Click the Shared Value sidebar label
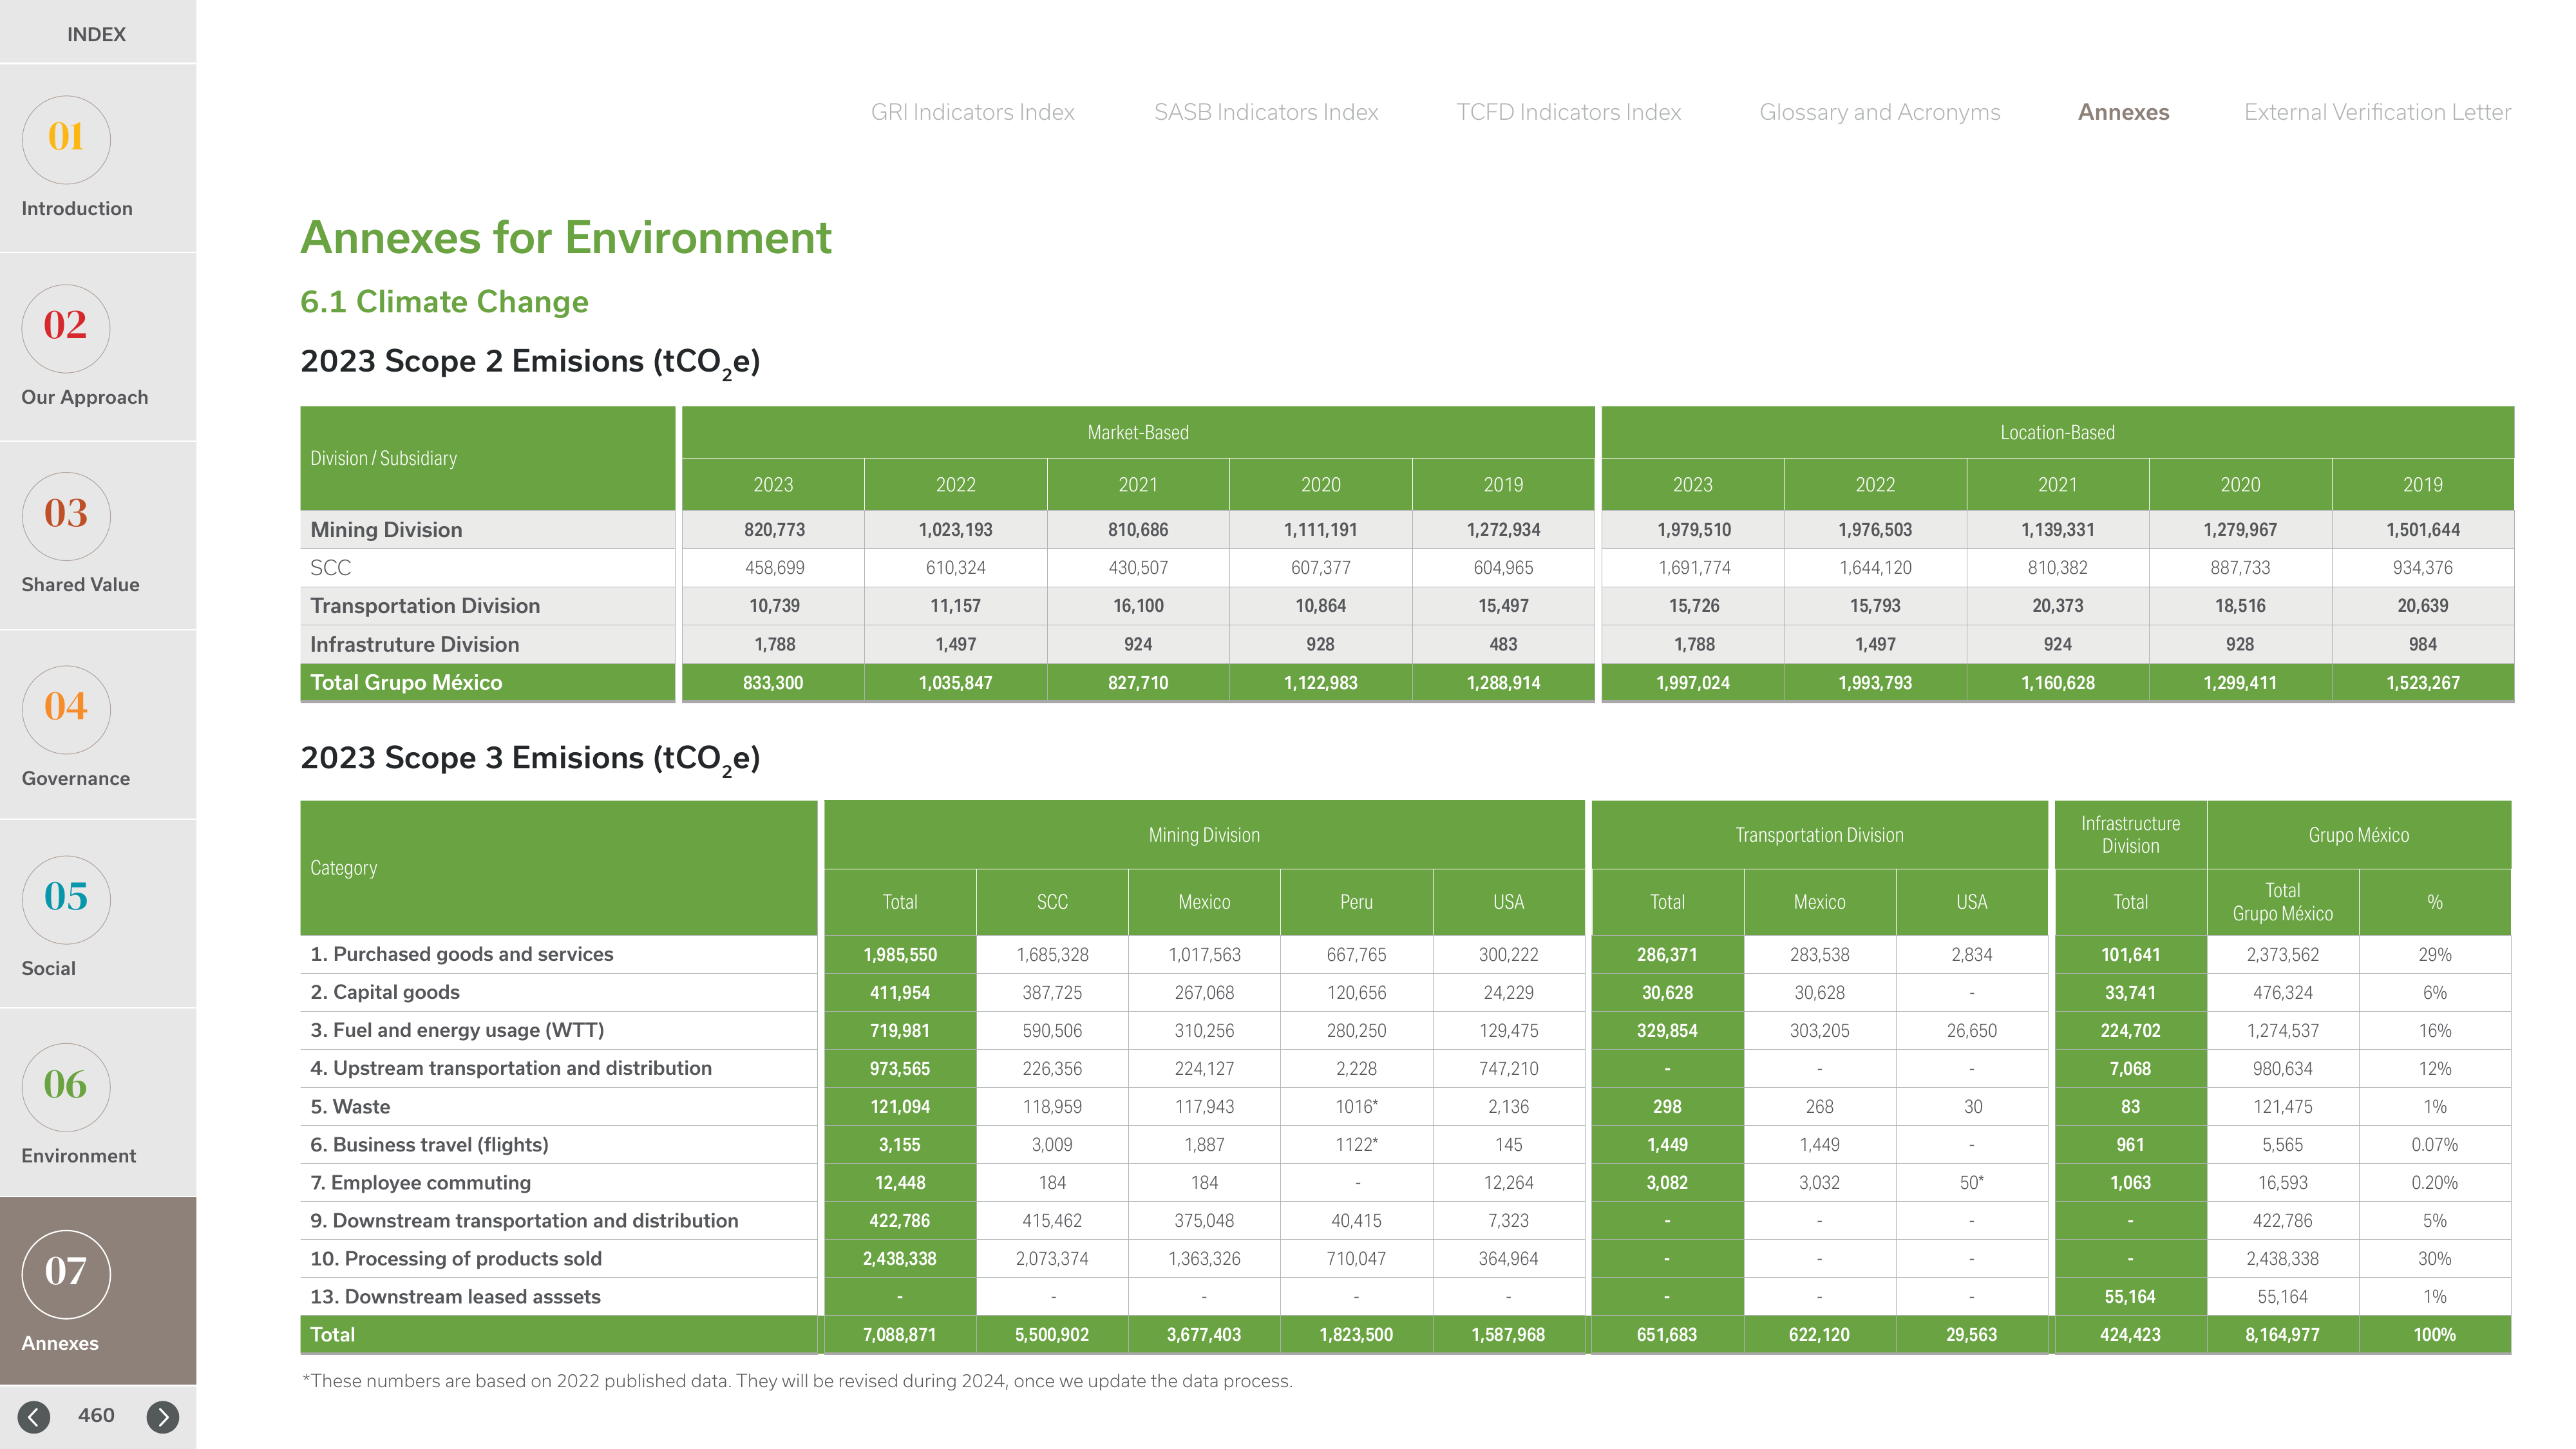 [x=81, y=585]
